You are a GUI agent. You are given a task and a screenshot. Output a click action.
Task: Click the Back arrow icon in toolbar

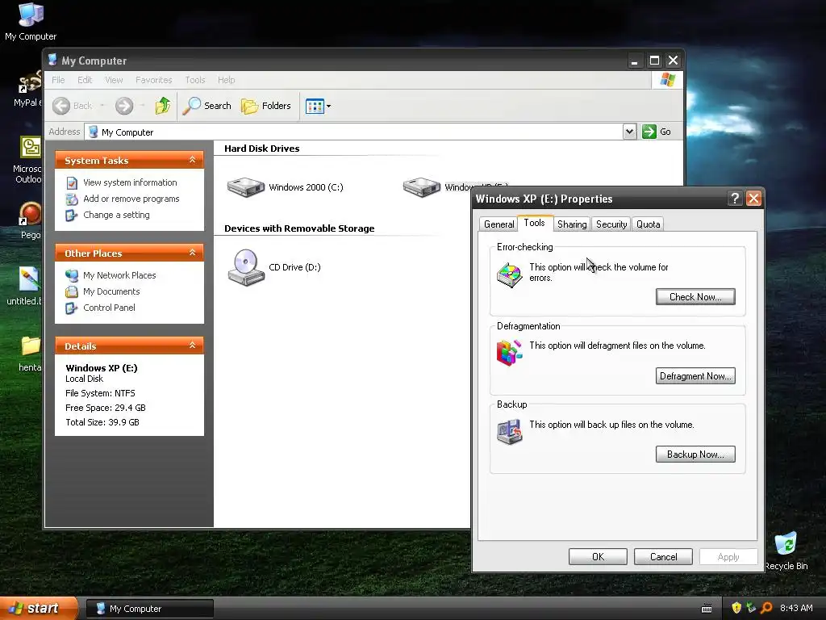61,106
